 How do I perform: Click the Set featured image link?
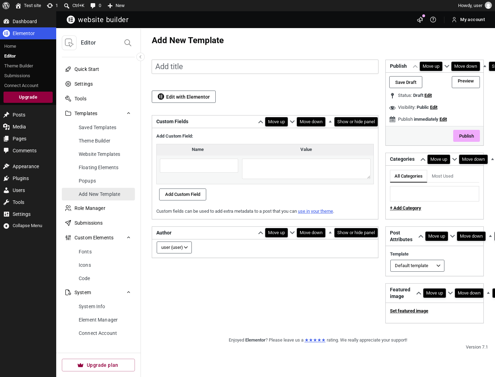(x=409, y=311)
